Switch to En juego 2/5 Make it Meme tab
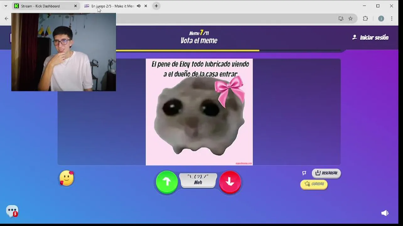Image resolution: width=403 pixels, height=226 pixels. coord(112,6)
